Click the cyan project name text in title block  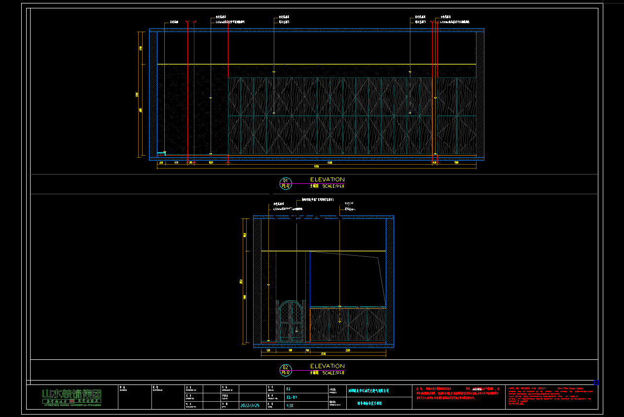pos(368,390)
